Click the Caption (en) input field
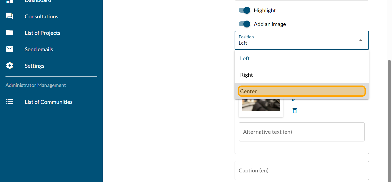392x182 pixels. pos(301,170)
